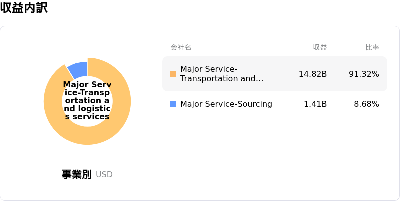Click the 会社名 column header
400x201 pixels.
pos(181,47)
